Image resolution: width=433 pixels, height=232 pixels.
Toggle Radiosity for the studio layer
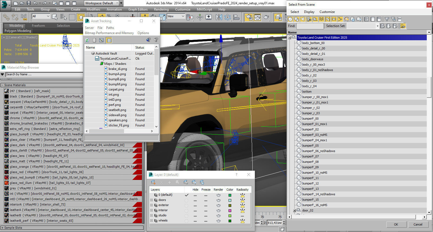242,216
